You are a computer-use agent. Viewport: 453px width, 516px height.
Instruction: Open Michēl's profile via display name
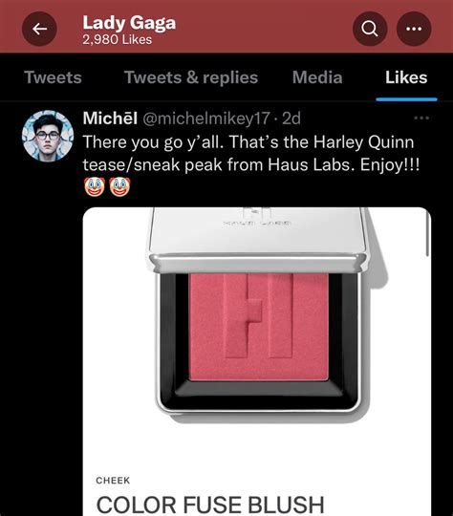tap(110, 118)
